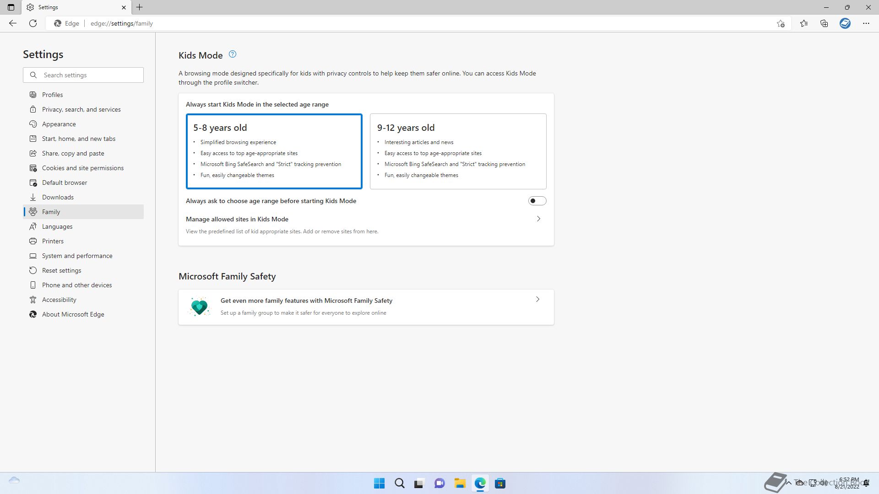Image resolution: width=879 pixels, height=494 pixels.
Task: Toggle Always ask to choose age range
Action: pyautogui.click(x=537, y=201)
